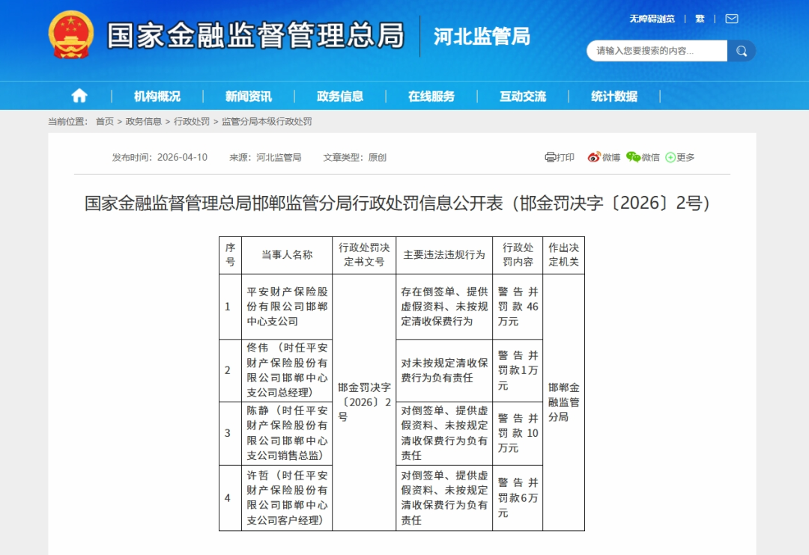This screenshot has width=809, height=555.
Task: Click the 陈静 party name cell
Action: [x=287, y=433]
